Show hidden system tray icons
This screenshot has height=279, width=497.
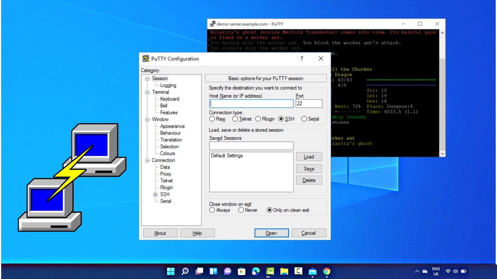pyautogui.click(x=417, y=272)
